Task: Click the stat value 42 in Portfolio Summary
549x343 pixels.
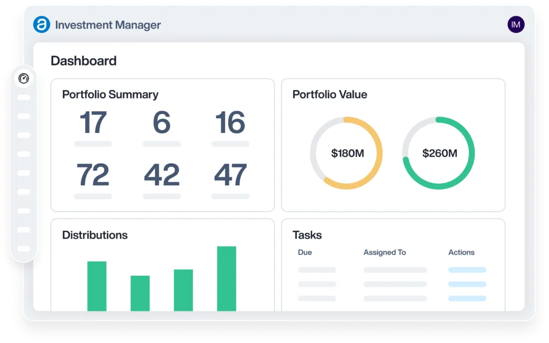Action: click(162, 174)
